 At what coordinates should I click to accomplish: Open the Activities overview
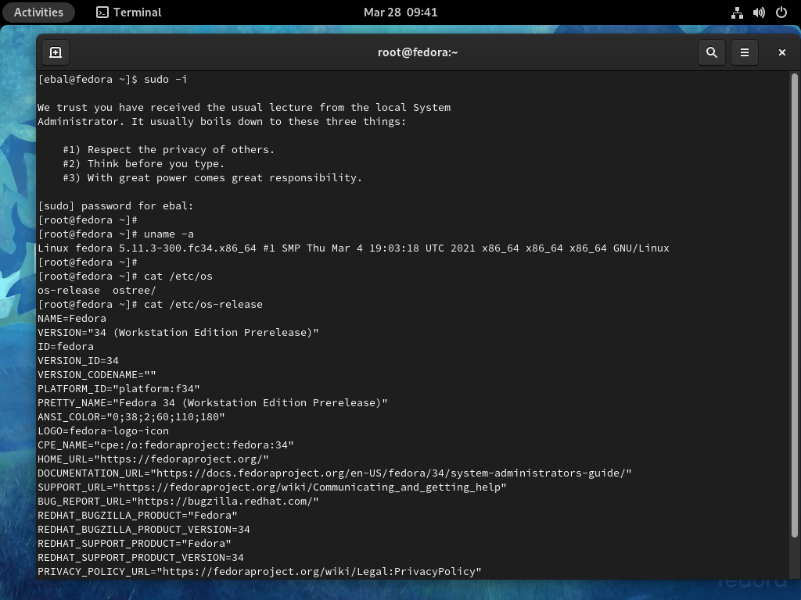38,12
